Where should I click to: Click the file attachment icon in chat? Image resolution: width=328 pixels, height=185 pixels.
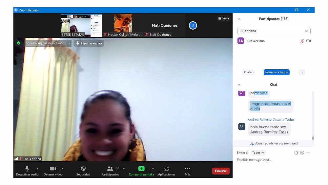[x=296, y=153]
